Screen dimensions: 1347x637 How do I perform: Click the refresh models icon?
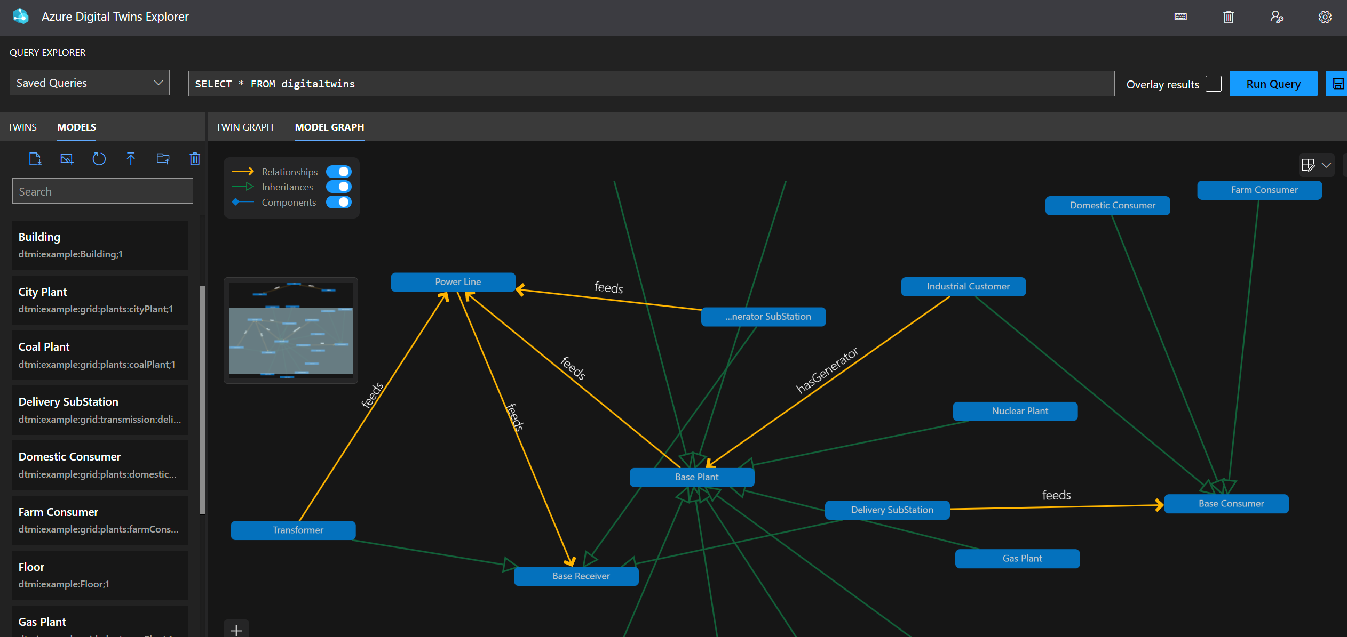(99, 159)
